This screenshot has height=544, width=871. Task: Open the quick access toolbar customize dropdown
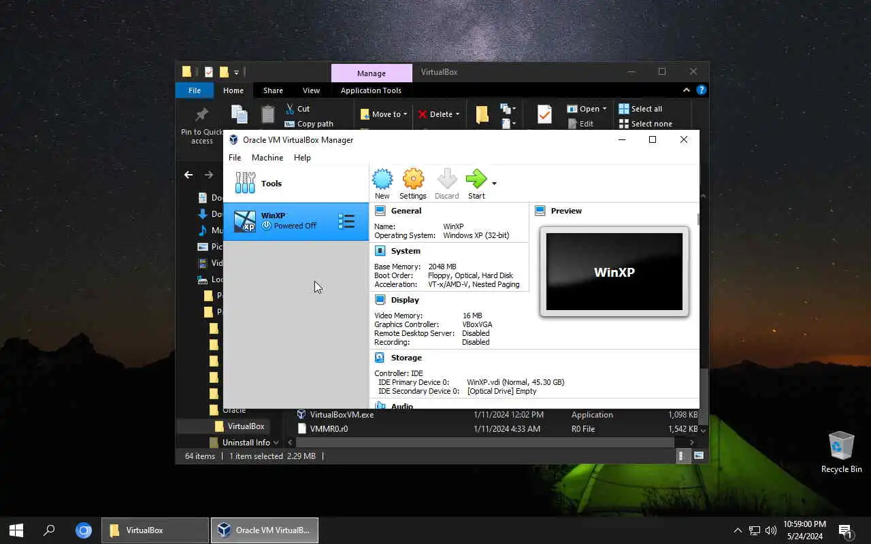[237, 72]
